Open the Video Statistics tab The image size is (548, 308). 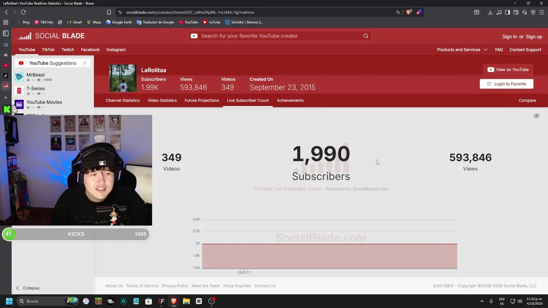162,101
